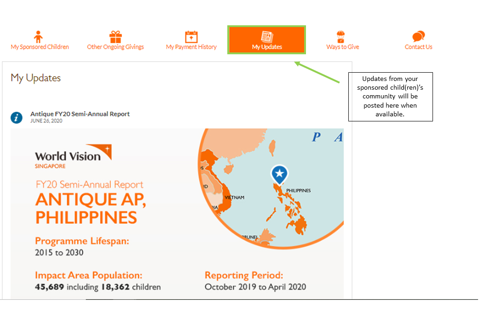Click the World Vision Singapore logo
Viewport: 479px width, 321px height.
click(73, 156)
